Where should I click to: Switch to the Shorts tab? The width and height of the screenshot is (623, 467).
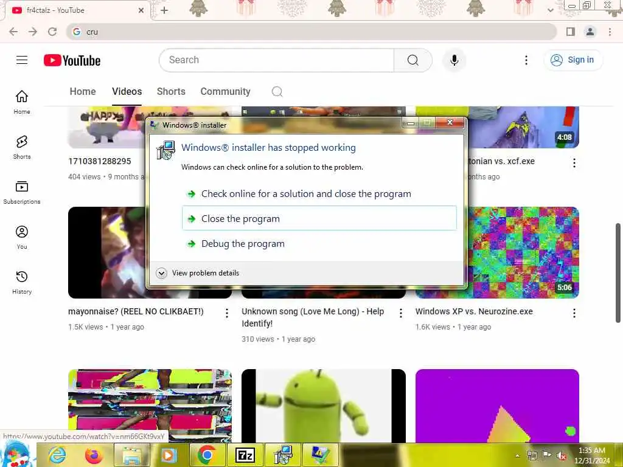pyautogui.click(x=171, y=92)
